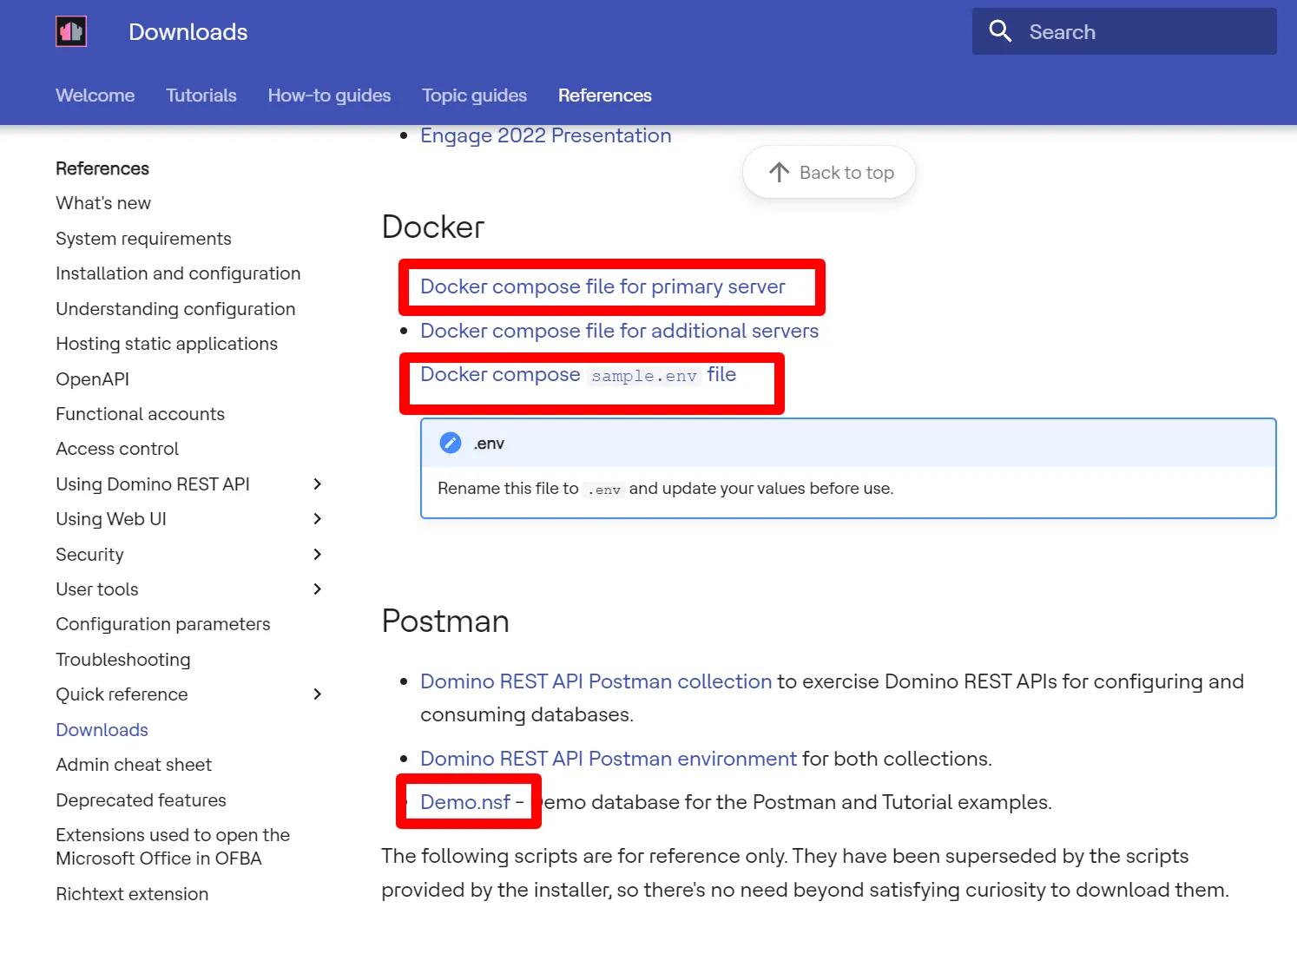The width and height of the screenshot is (1297, 954).
Task: Expand the Quick reference section
Action: click(318, 694)
